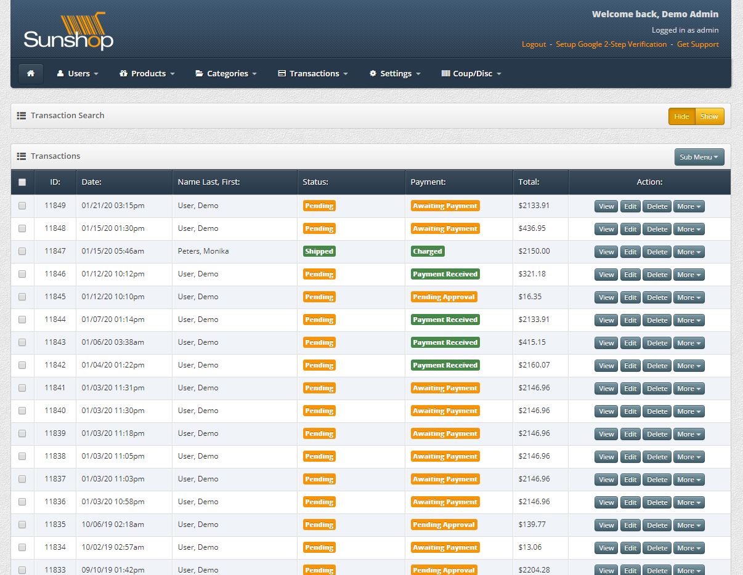This screenshot has height=575, width=743.
Task: Check the box for transaction 11847
Action: (22, 251)
